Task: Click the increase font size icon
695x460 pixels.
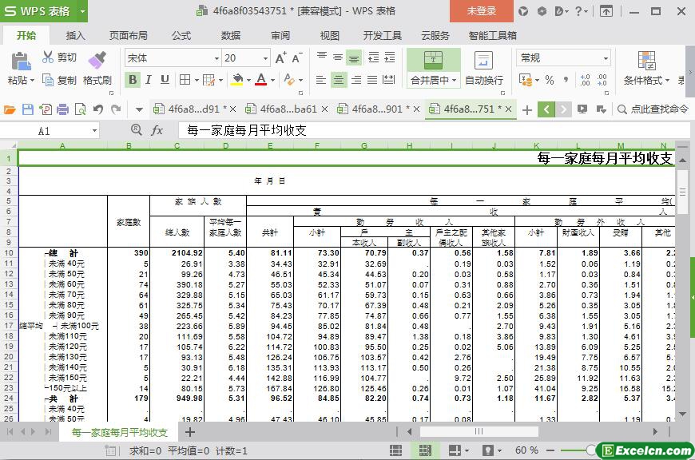Action: click(280, 58)
